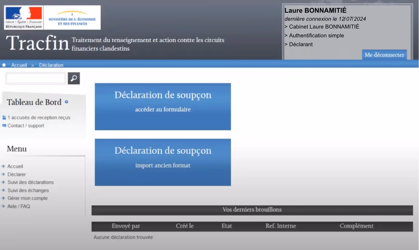Image resolution: width=419 pixels, height=250 pixels.
Task: Click the République Française logo
Action: (x=24, y=18)
